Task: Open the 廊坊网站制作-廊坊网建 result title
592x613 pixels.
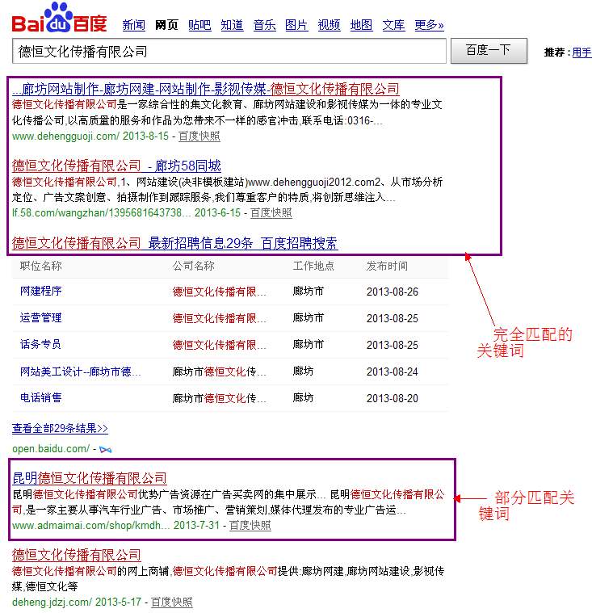Action: click(x=206, y=89)
